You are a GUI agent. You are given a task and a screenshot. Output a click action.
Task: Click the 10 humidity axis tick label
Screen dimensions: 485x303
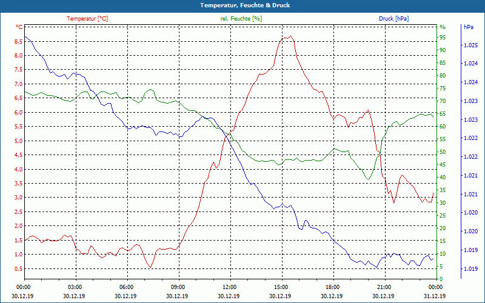click(443, 254)
